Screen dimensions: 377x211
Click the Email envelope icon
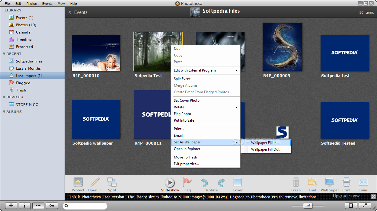[363, 182]
